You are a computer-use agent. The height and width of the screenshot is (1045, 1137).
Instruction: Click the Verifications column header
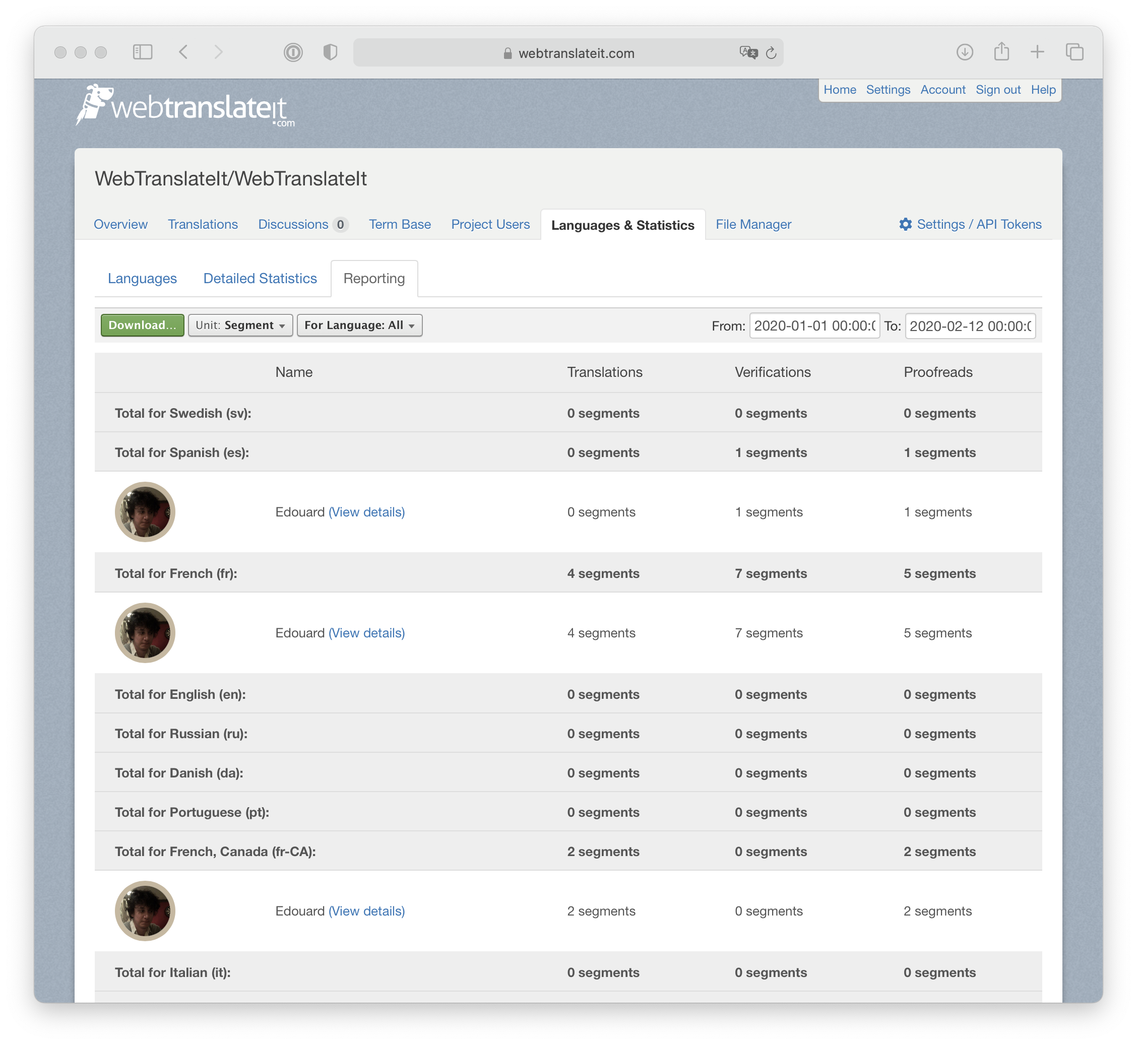[773, 372]
